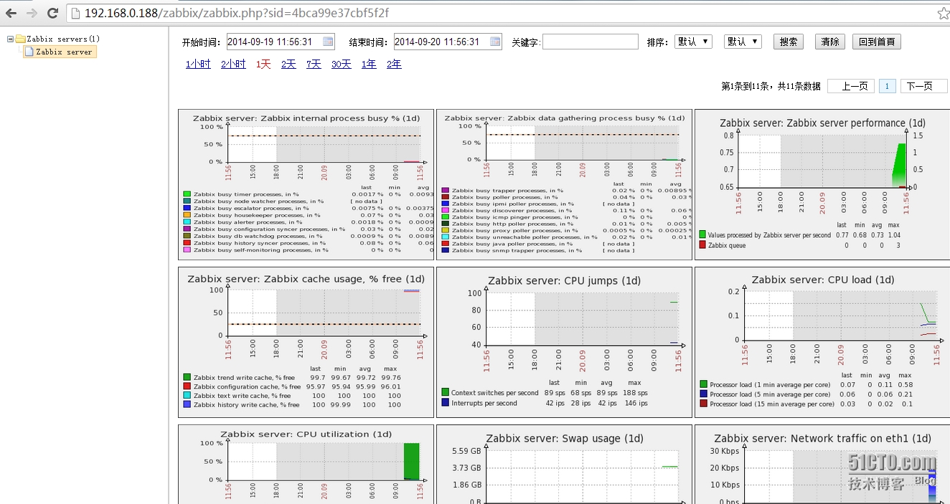This screenshot has width=950, height=504.
Task: Open the second 默认 sort dropdown
Action: [x=742, y=42]
